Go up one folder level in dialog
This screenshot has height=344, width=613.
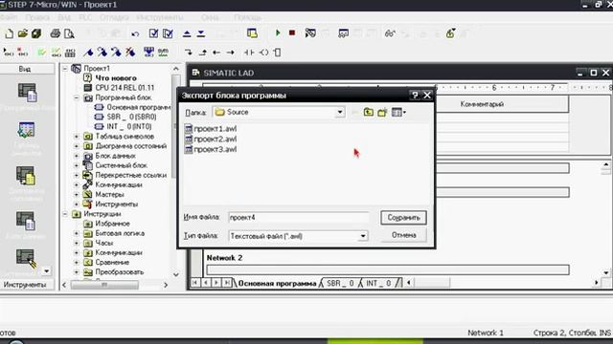point(368,113)
